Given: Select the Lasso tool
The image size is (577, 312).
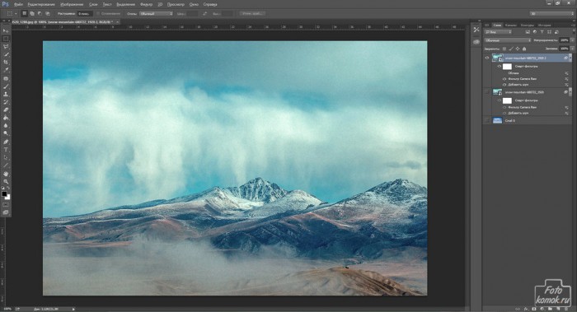Looking at the screenshot, I should pyautogui.click(x=6, y=47).
